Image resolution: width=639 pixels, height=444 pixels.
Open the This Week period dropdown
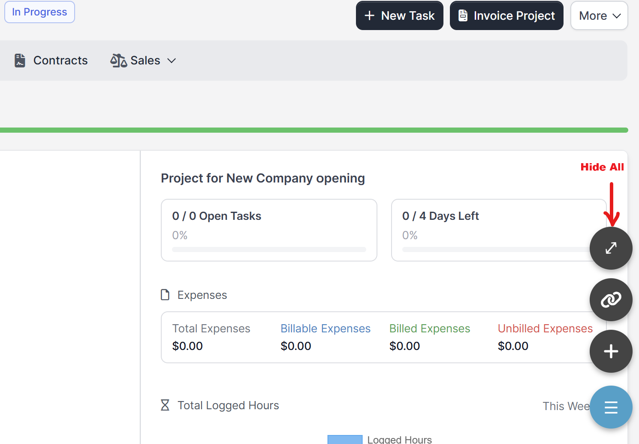point(565,406)
